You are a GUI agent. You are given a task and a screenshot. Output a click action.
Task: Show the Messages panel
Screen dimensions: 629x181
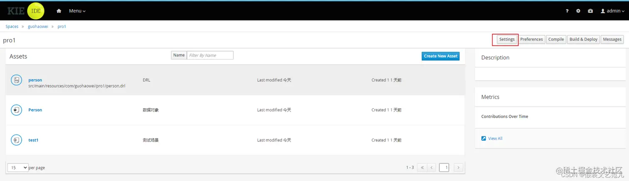point(612,40)
